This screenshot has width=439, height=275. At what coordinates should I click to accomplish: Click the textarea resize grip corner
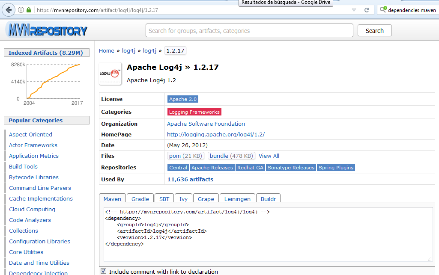[430, 259]
